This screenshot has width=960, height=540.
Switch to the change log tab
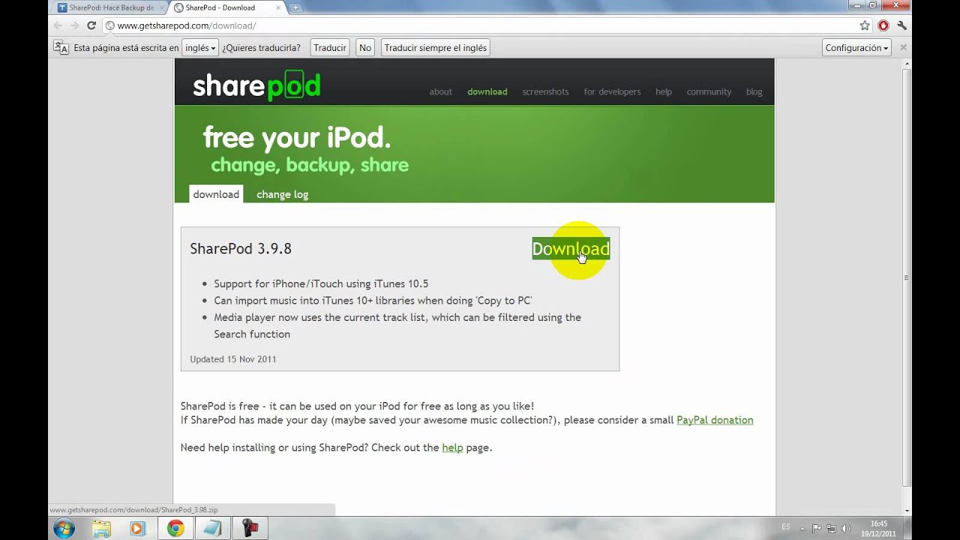[282, 194]
